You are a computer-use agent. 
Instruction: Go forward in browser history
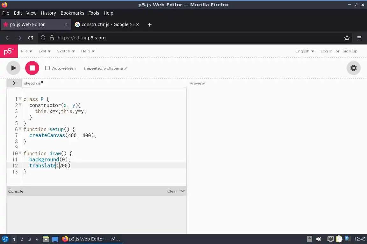(x=19, y=38)
